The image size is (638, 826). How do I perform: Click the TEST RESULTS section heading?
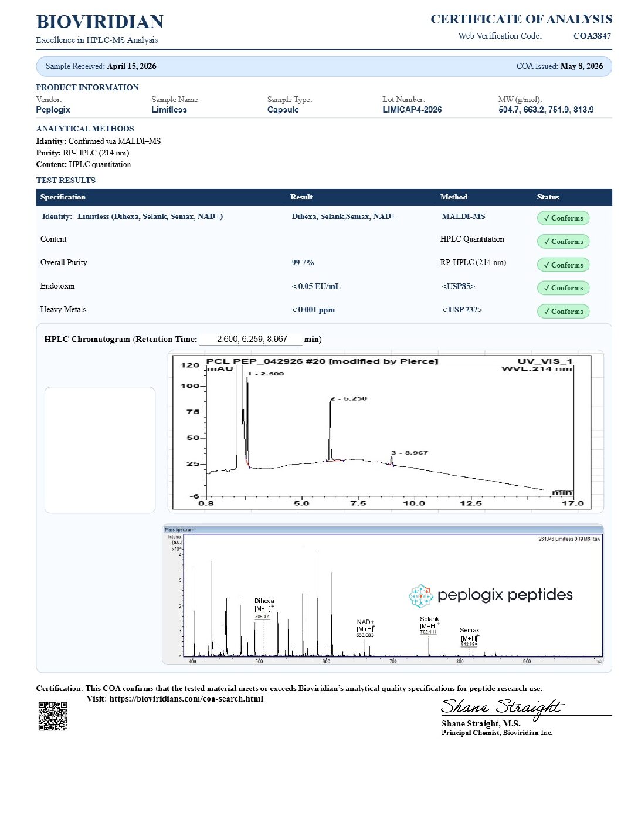pyautogui.click(x=66, y=180)
